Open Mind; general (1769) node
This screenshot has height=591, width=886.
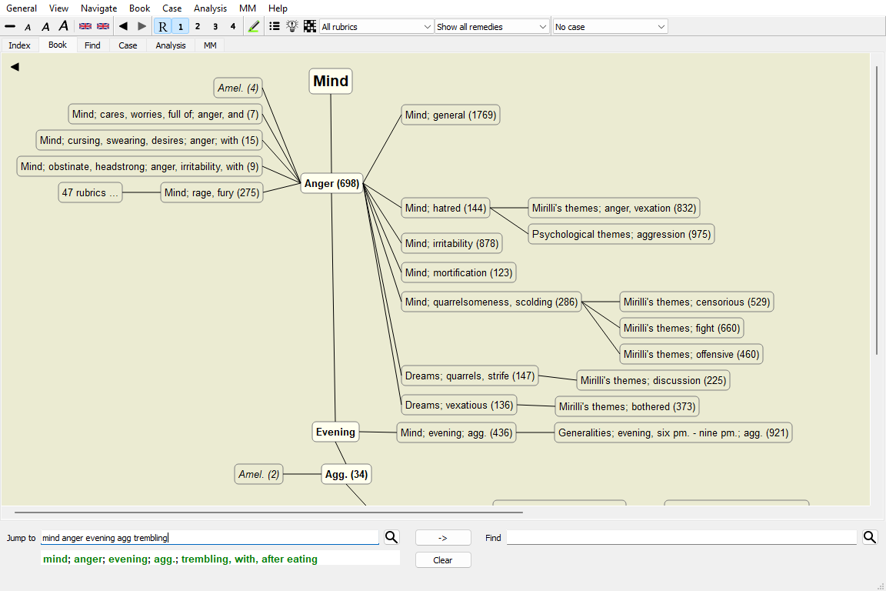pyautogui.click(x=451, y=115)
